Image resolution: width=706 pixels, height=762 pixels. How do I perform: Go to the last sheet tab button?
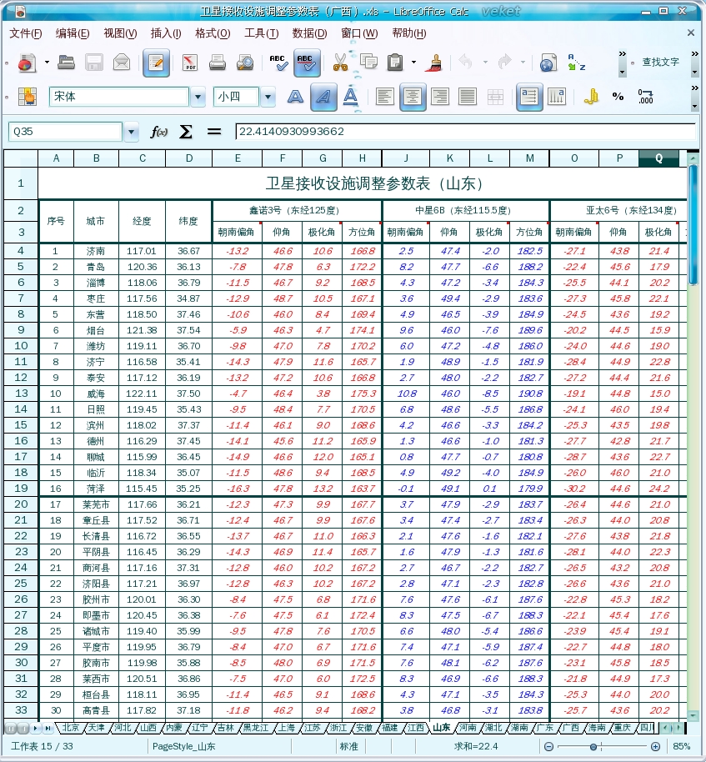click(x=48, y=728)
